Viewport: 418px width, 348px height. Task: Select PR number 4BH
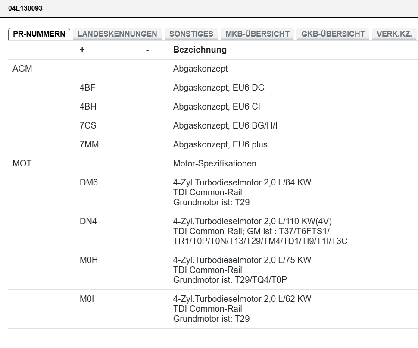click(x=87, y=107)
